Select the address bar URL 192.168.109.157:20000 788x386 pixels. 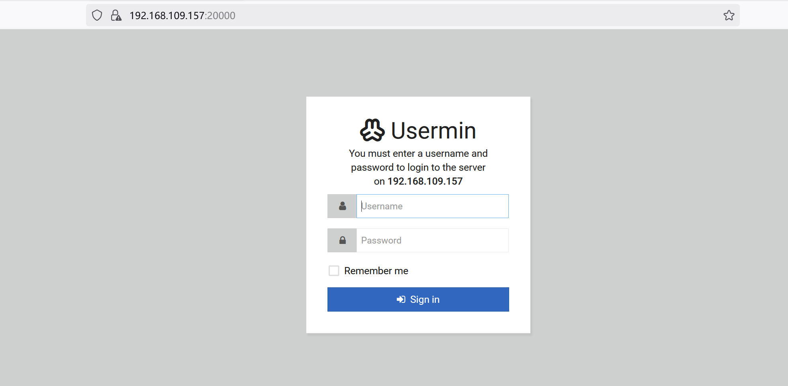(182, 16)
